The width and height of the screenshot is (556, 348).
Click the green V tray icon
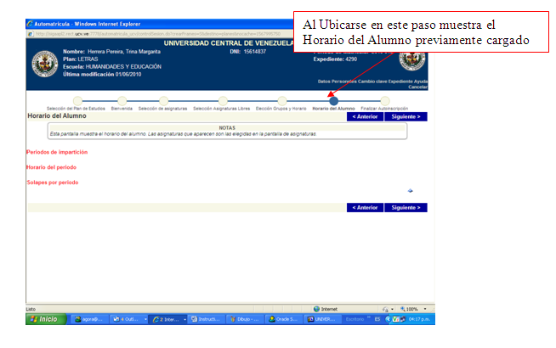(395, 319)
